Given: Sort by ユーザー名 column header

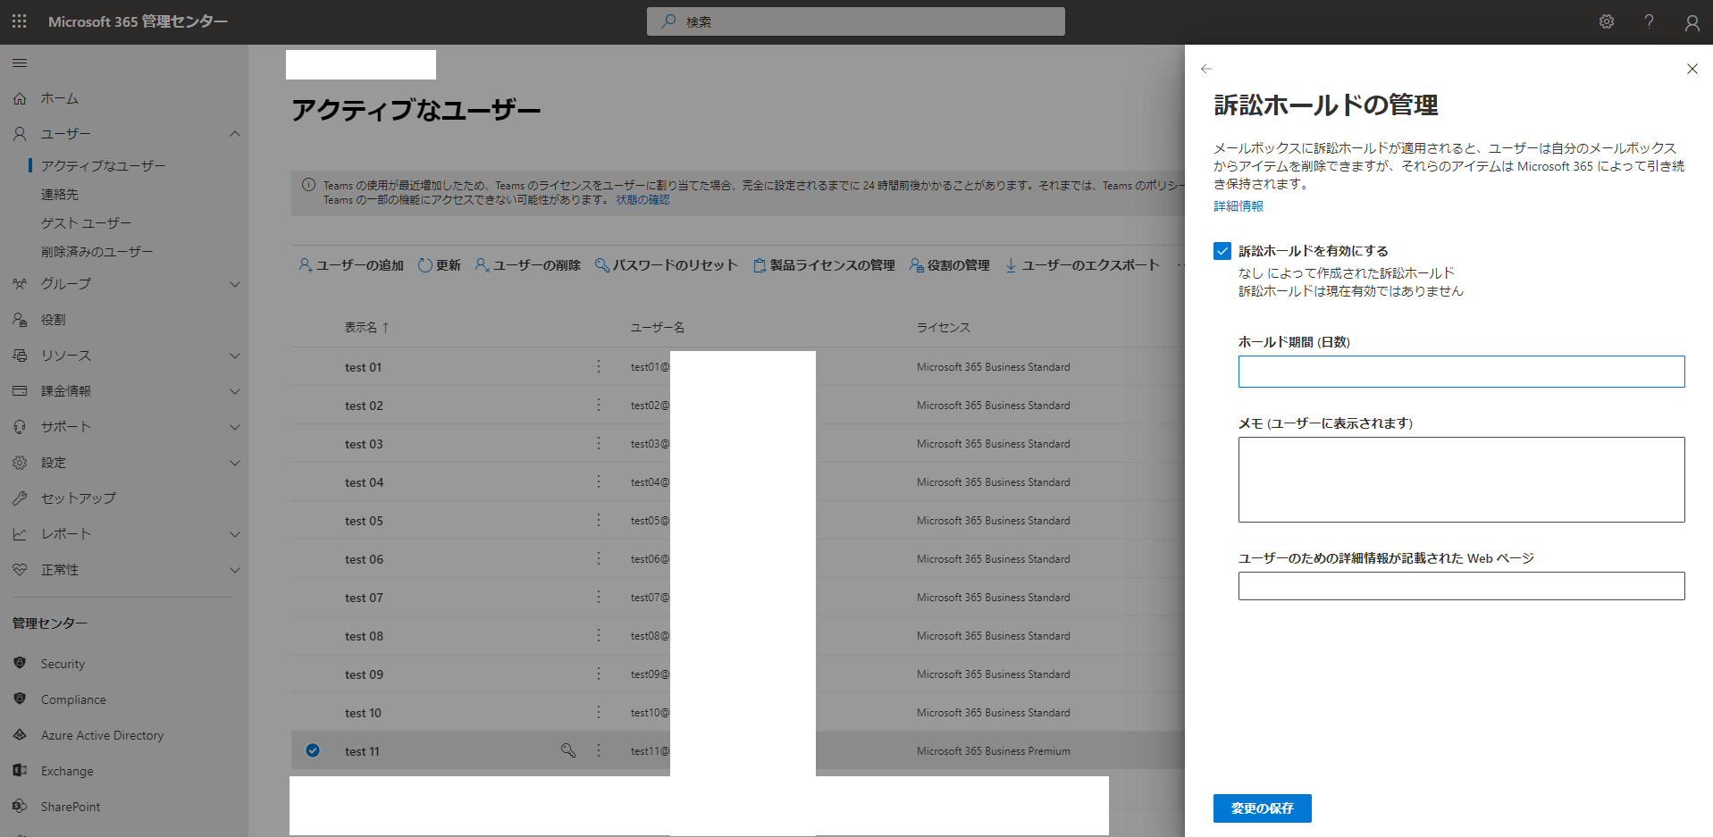Looking at the screenshot, I should (658, 328).
